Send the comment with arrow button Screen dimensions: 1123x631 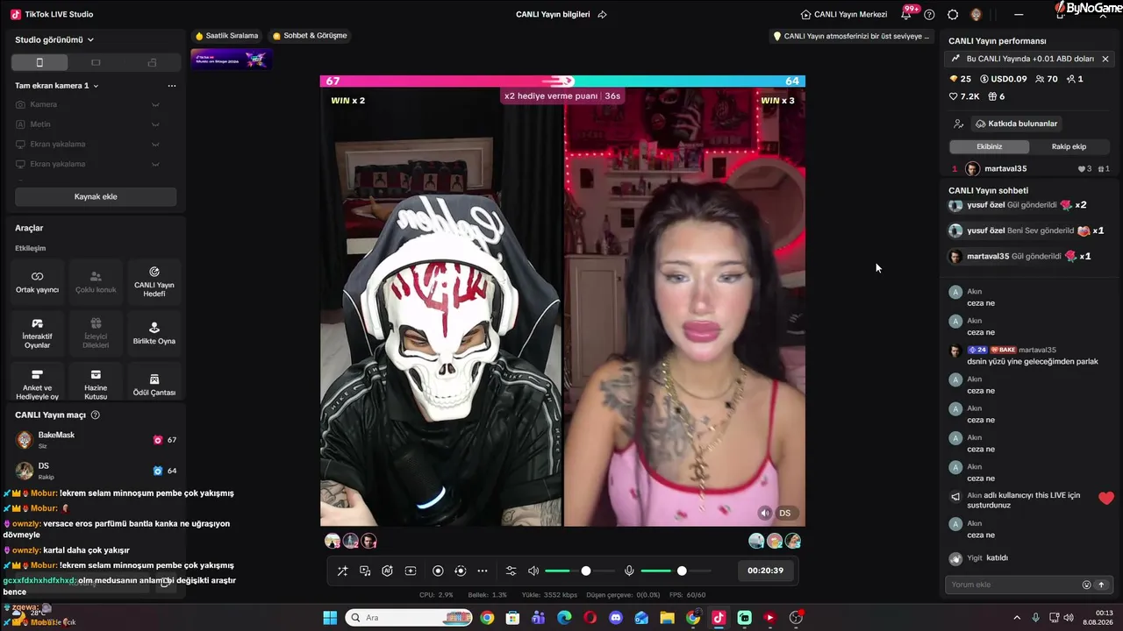pyautogui.click(x=1101, y=585)
